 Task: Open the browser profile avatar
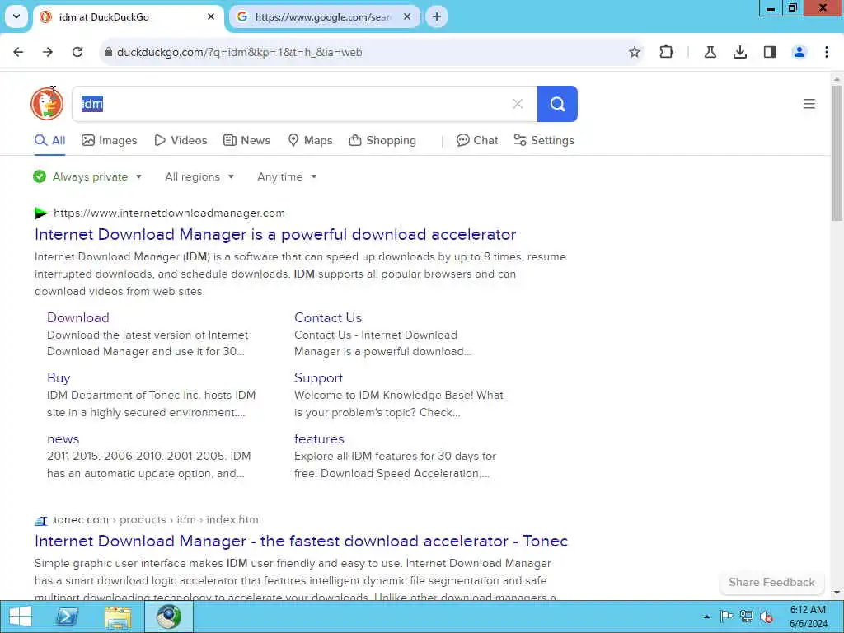click(x=799, y=52)
